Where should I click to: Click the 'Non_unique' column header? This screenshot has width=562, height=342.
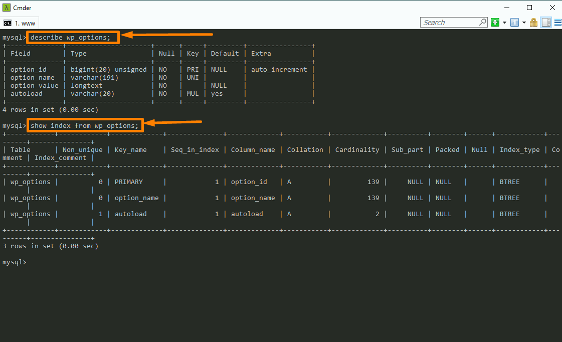pyautogui.click(x=82, y=150)
